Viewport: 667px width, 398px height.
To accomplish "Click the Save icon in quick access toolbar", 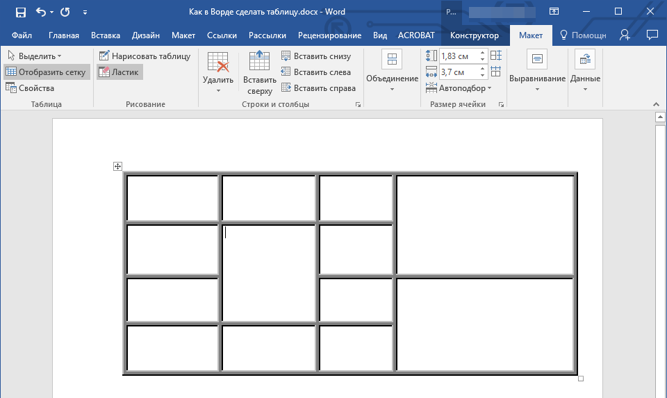I will click(20, 12).
